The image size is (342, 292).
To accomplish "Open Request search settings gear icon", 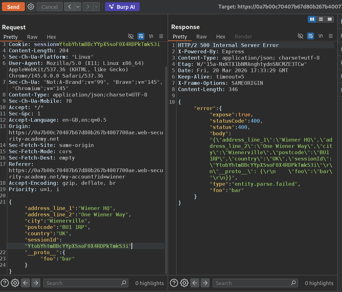I will (x=15, y=283).
